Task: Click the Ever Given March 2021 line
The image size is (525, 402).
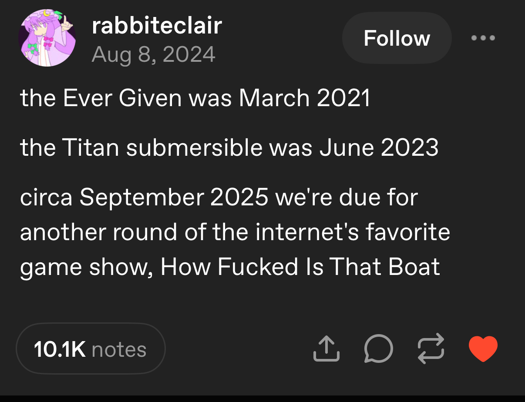Action: tap(195, 98)
